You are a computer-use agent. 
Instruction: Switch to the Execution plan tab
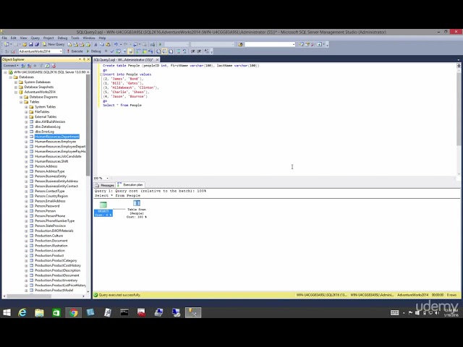click(x=130, y=185)
